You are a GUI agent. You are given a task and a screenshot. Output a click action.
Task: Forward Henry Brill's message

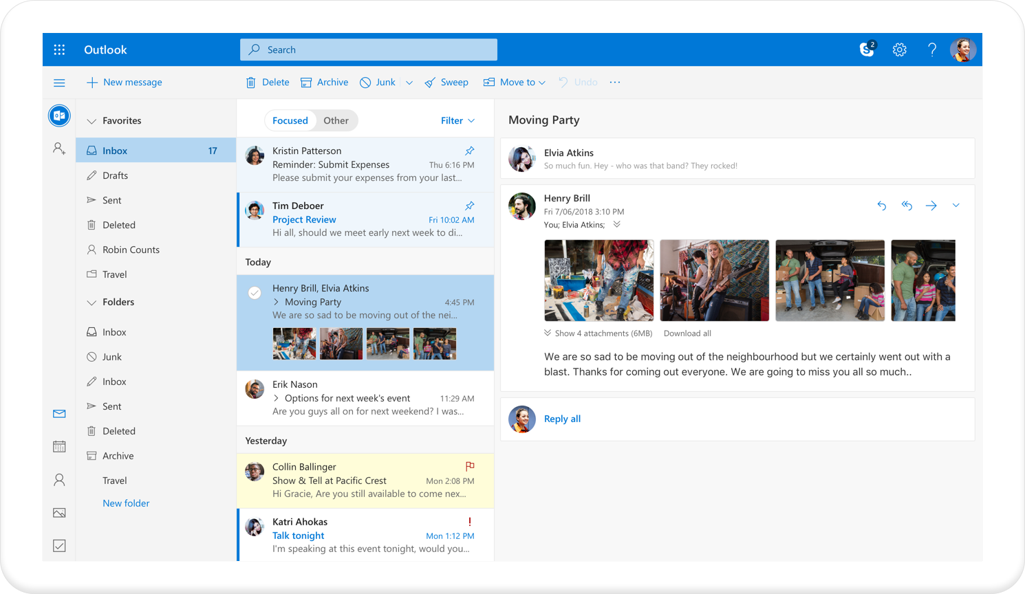[931, 205]
